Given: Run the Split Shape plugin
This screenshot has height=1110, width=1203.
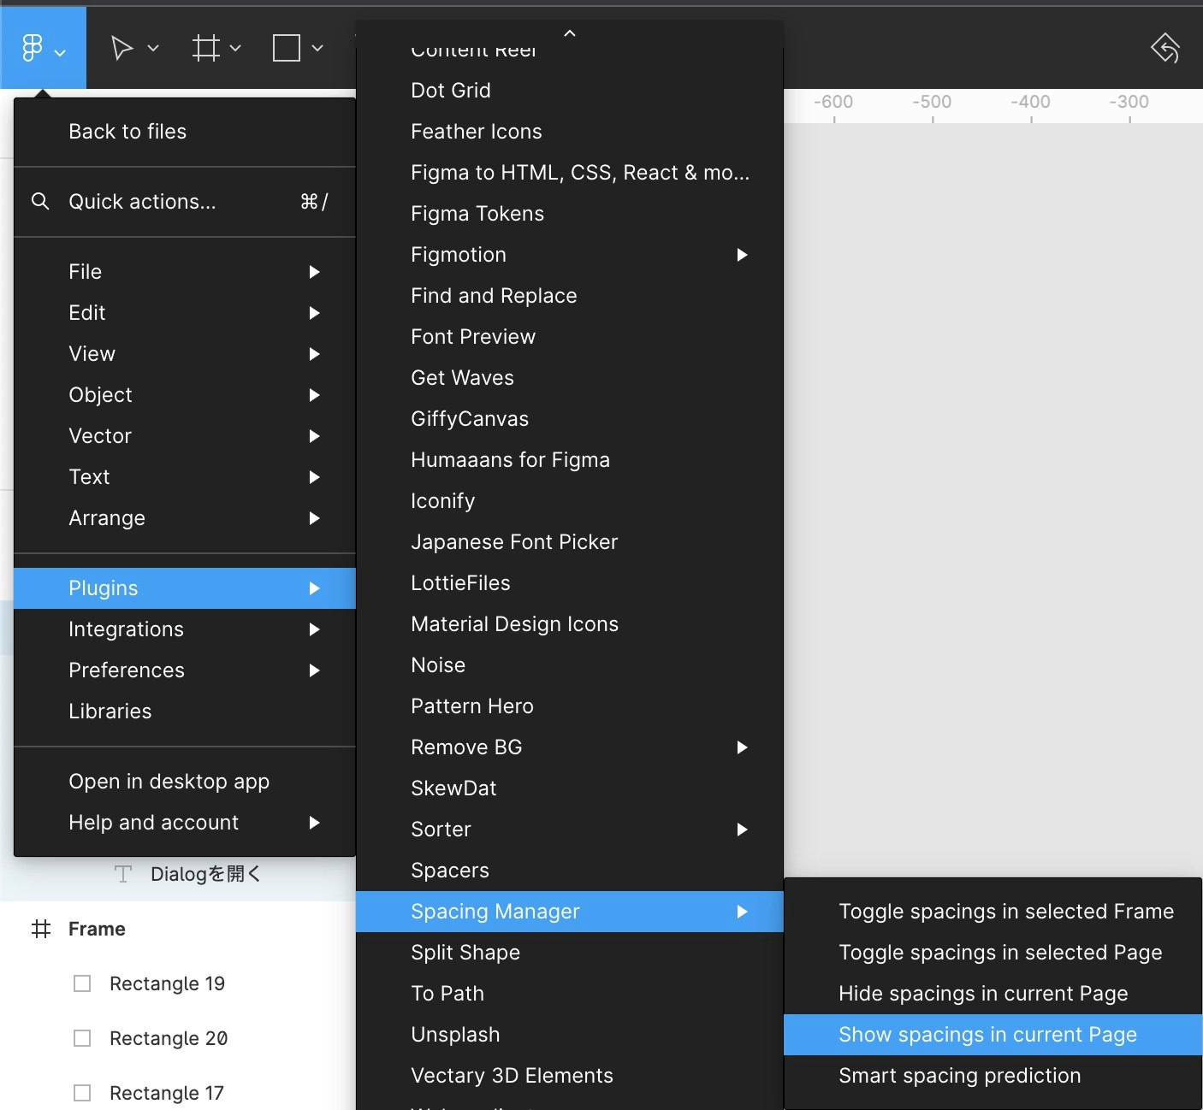Looking at the screenshot, I should tap(570, 953).
